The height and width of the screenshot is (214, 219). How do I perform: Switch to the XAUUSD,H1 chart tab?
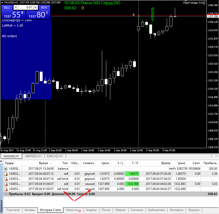[11, 156]
